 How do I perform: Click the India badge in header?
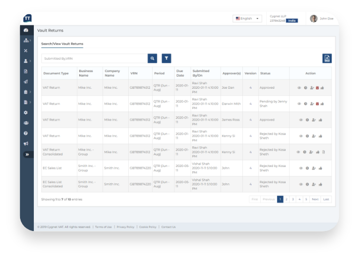pyautogui.click(x=292, y=21)
